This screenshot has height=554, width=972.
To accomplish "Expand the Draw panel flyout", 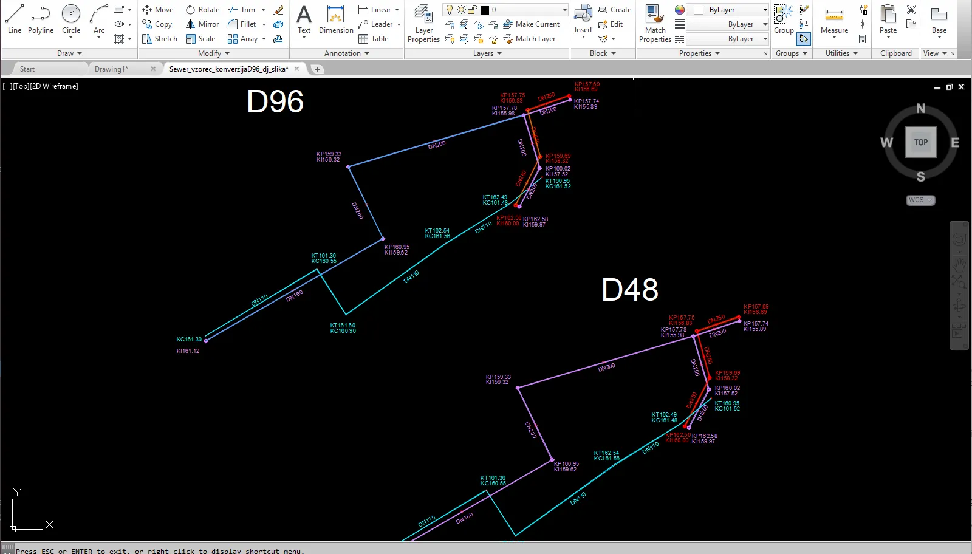I will coord(69,53).
